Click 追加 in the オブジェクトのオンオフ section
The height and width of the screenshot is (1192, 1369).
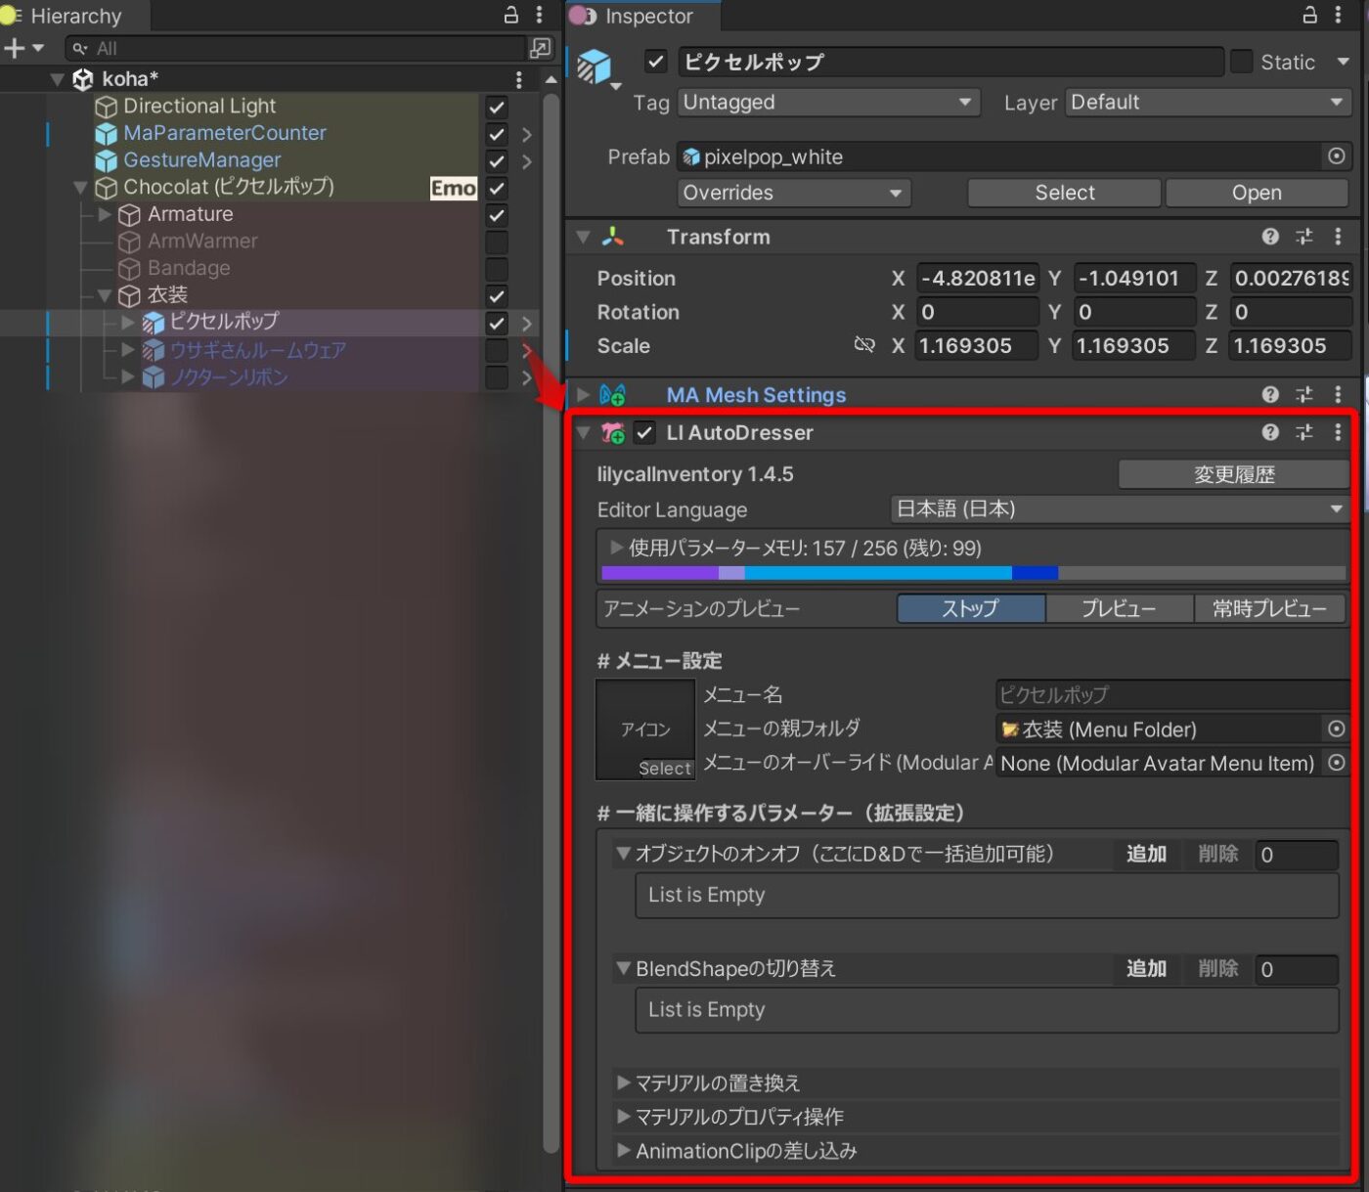point(1145,854)
